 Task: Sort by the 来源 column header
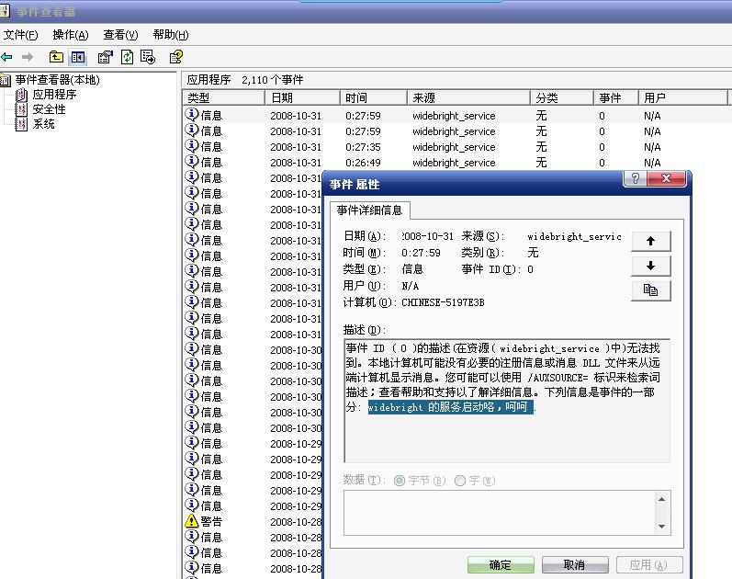[x=468, y=97]
